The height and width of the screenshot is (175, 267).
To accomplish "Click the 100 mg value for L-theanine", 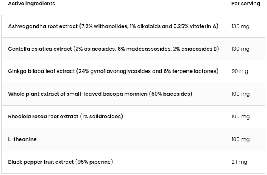I will coord(240,139).
